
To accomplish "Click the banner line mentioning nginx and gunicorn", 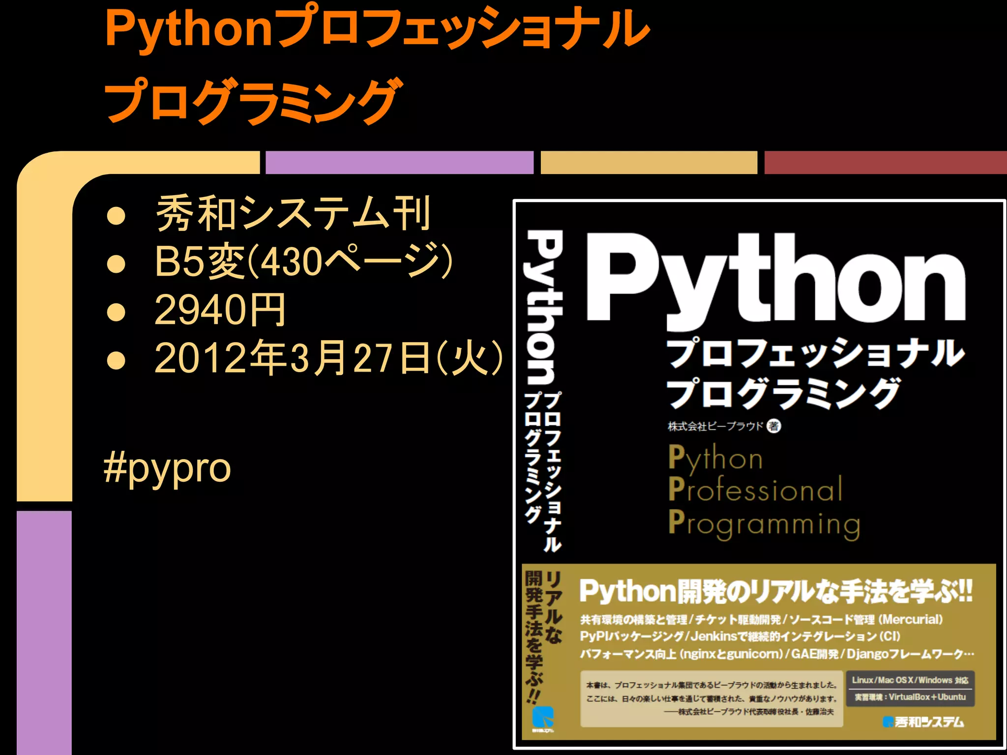I will pos(777,654).
